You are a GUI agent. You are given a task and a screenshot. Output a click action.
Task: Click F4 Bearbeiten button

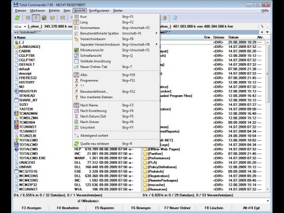point(68,208)
